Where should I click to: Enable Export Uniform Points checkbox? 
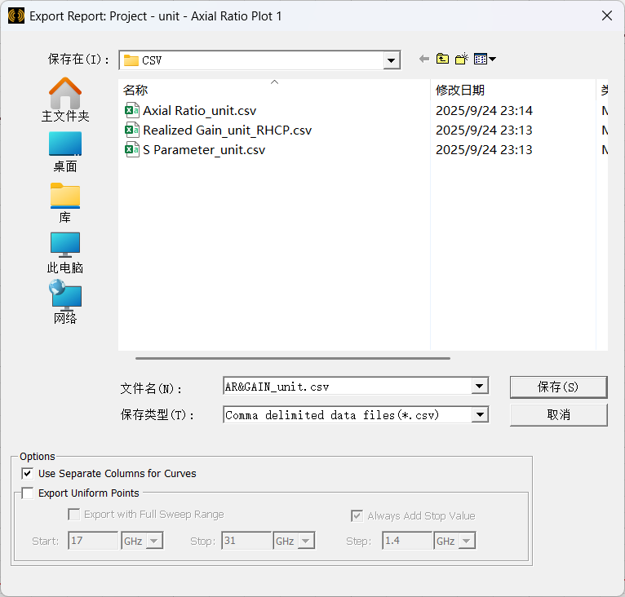tap(28, 493)
